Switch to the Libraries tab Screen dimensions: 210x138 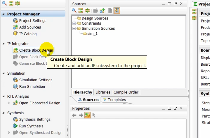point(103,92)
